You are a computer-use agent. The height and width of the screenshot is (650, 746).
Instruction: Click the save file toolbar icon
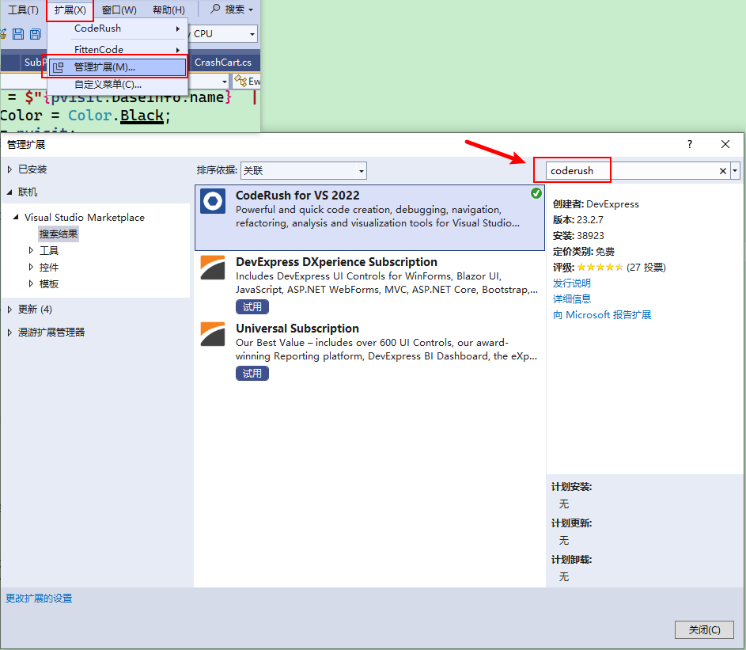pyautogui.click(x=18, y=34)
